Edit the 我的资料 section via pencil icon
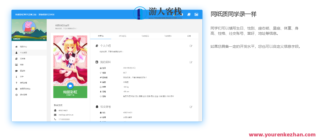The width and height of the screenshot is (317, 139). tap(191, 62)
